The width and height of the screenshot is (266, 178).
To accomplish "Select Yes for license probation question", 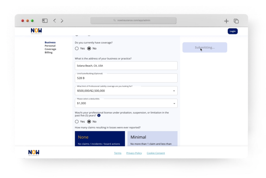I will coord(77,121).
